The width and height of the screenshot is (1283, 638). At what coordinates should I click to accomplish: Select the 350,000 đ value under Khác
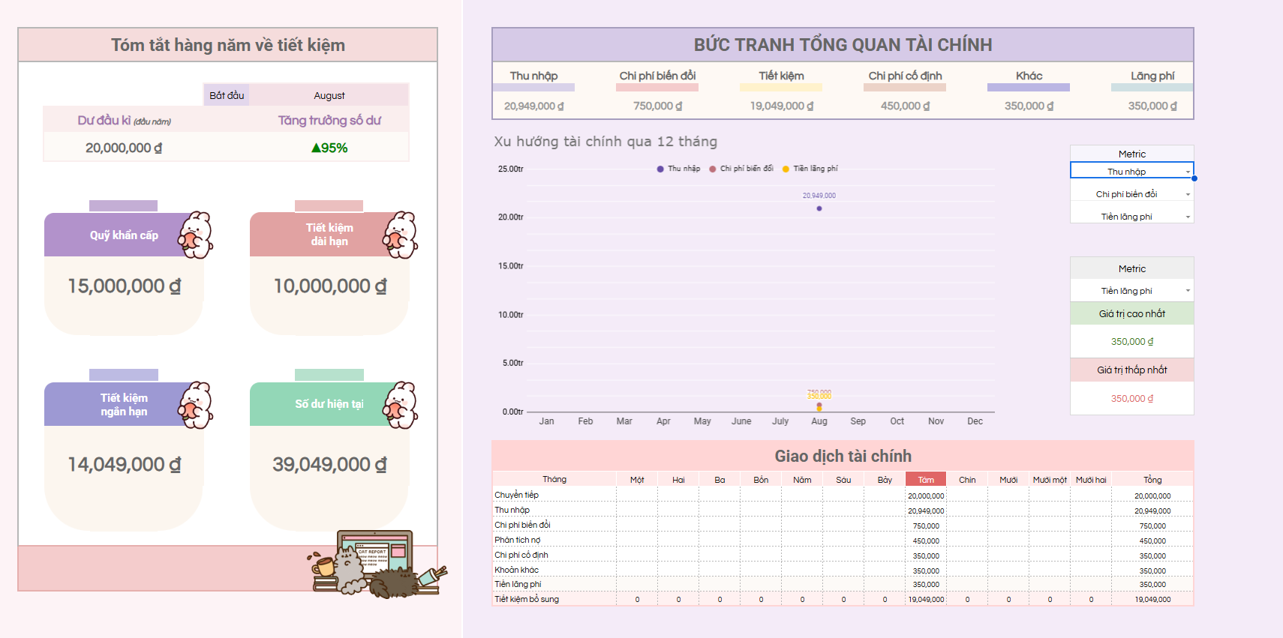[x=1029, y=106]
